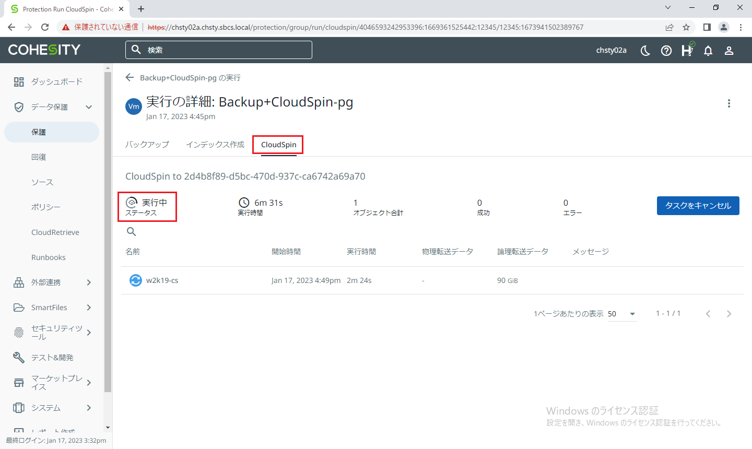Open the help question mark icon

666,50
